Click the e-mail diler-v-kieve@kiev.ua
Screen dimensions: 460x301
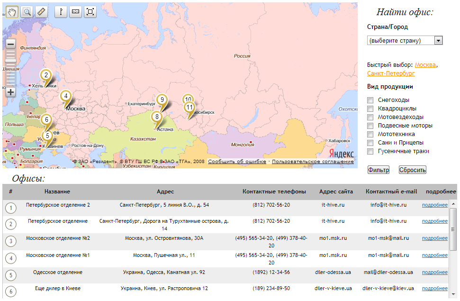coord(388,288)
